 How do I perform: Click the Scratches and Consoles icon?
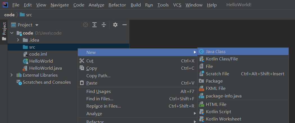[19, 83]
